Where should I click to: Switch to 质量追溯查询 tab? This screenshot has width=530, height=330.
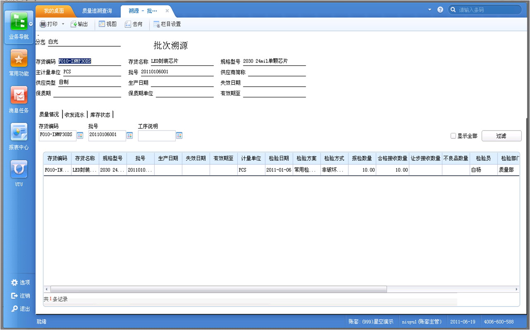[97, 11]
